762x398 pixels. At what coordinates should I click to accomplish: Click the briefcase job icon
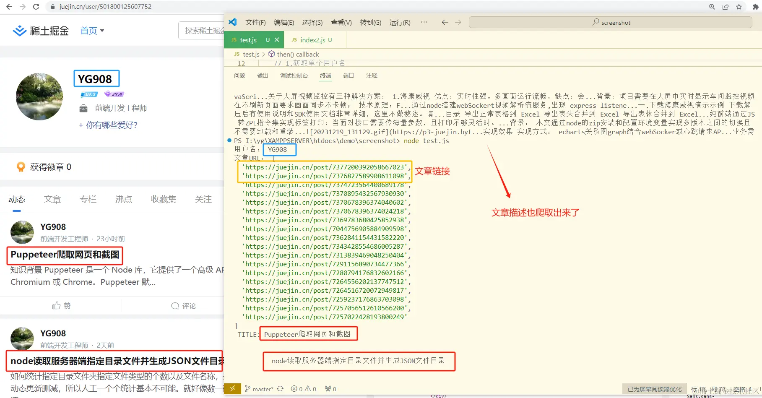(83, 109)
